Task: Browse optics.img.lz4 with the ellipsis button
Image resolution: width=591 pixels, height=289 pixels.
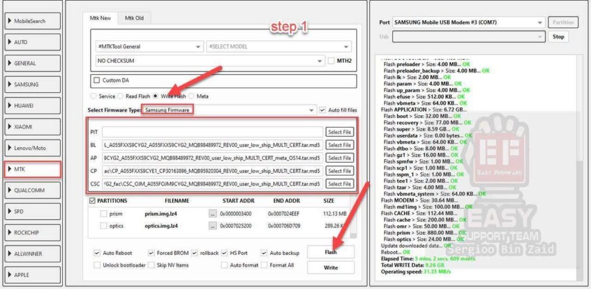Action: click(212, 226)
